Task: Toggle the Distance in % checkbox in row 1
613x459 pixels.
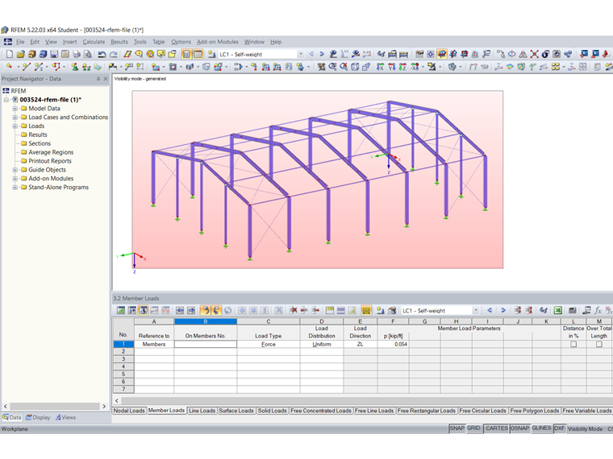Action: point(573,345)
